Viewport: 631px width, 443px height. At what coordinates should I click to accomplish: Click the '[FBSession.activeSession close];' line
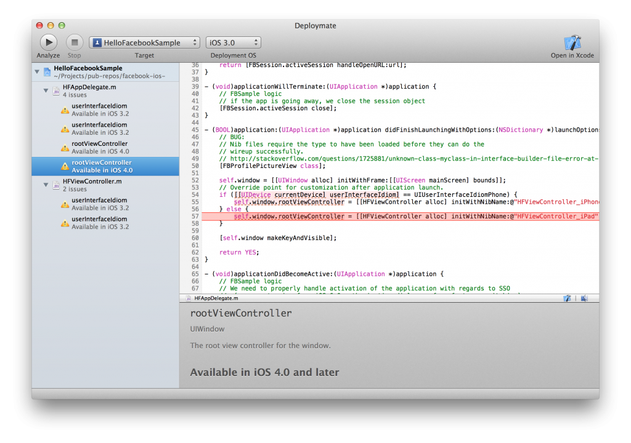(278, 108)
